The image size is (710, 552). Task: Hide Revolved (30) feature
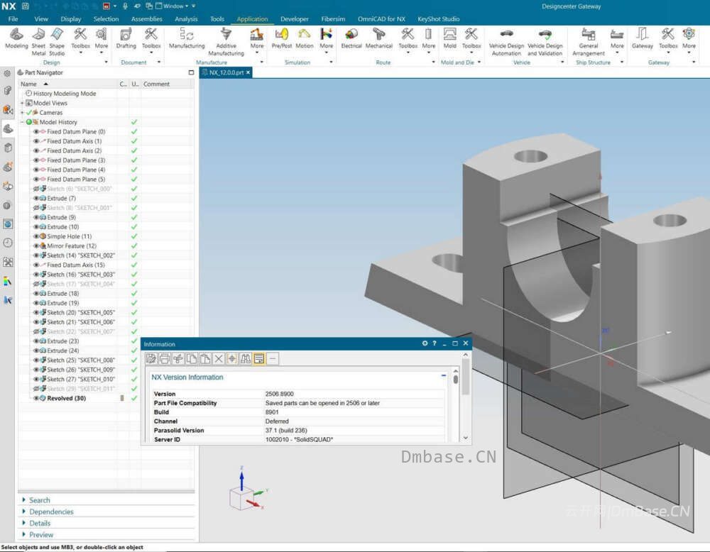36,398
